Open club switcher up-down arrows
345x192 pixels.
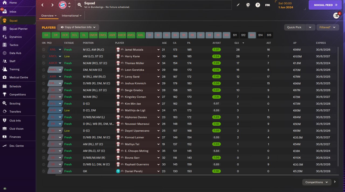(69, 5)
